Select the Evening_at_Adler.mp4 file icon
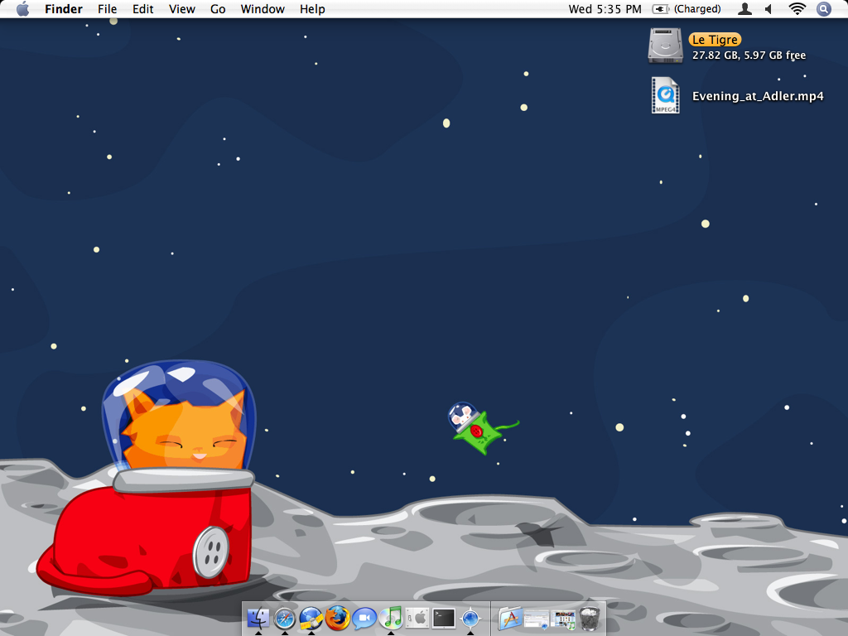This screenshot has width=848, height=636. click(665, 95)
